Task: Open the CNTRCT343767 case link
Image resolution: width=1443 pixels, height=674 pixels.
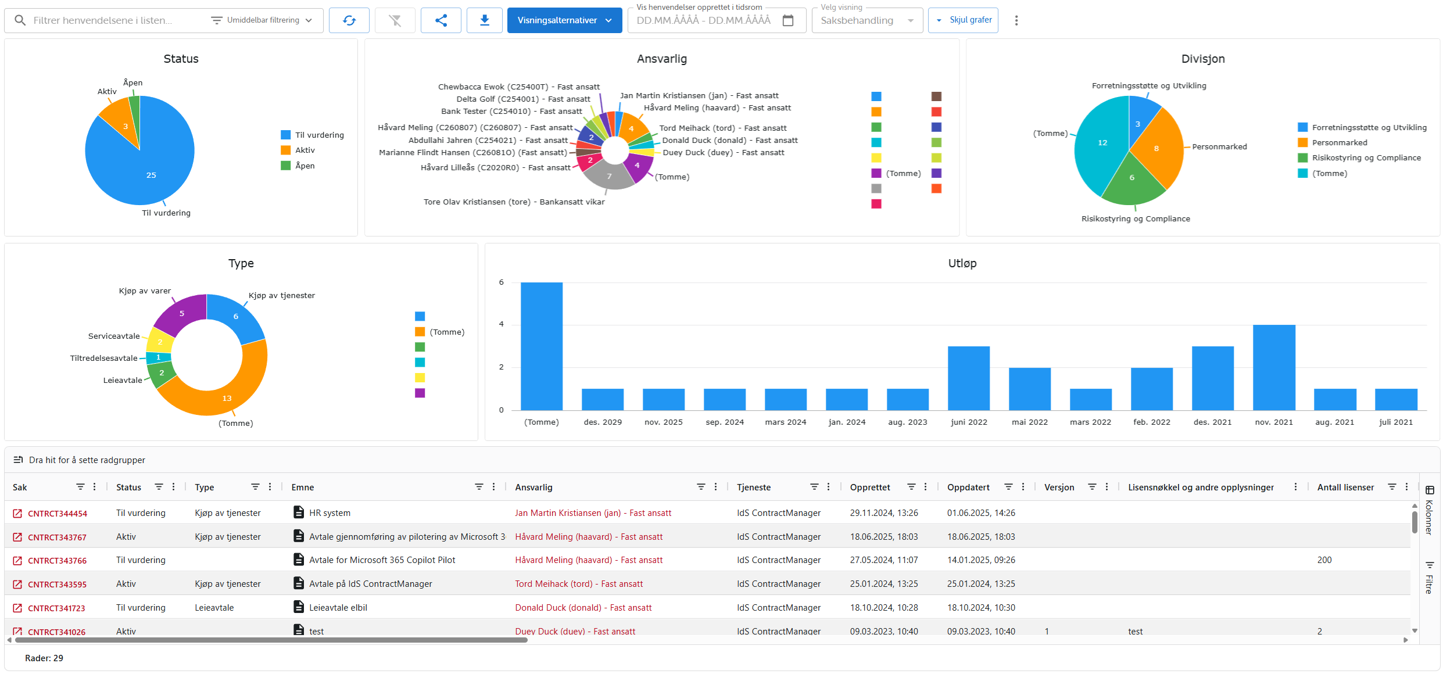Action: click(57, 537)
